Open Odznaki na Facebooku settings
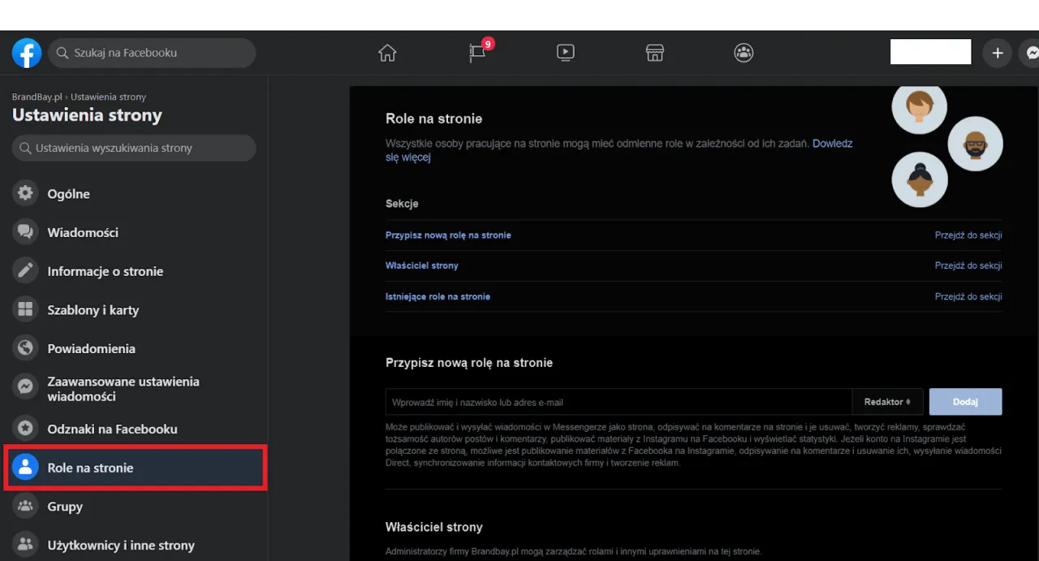Viewport: 1039px width, 561px height. (112, 429)
